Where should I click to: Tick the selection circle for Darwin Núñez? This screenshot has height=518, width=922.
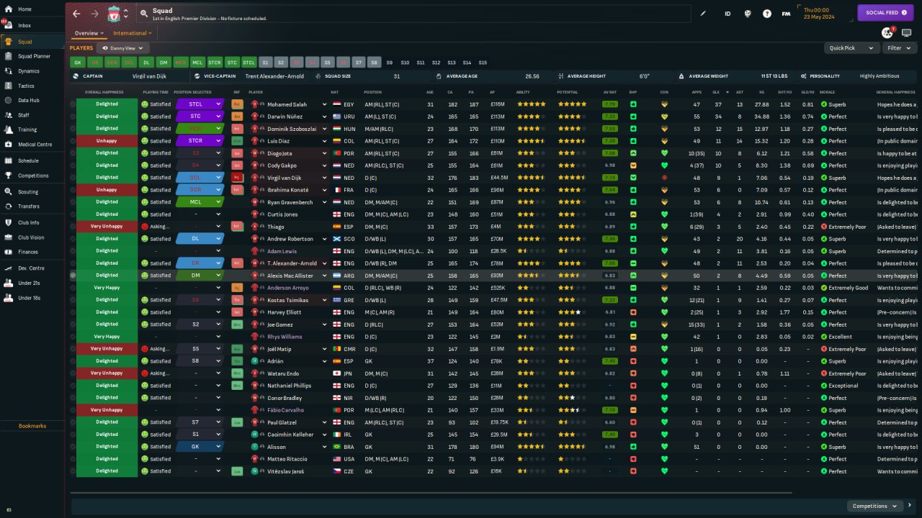coord(73,117)
